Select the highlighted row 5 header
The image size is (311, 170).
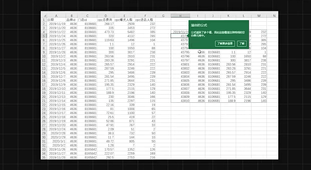[x=44, y=36]
